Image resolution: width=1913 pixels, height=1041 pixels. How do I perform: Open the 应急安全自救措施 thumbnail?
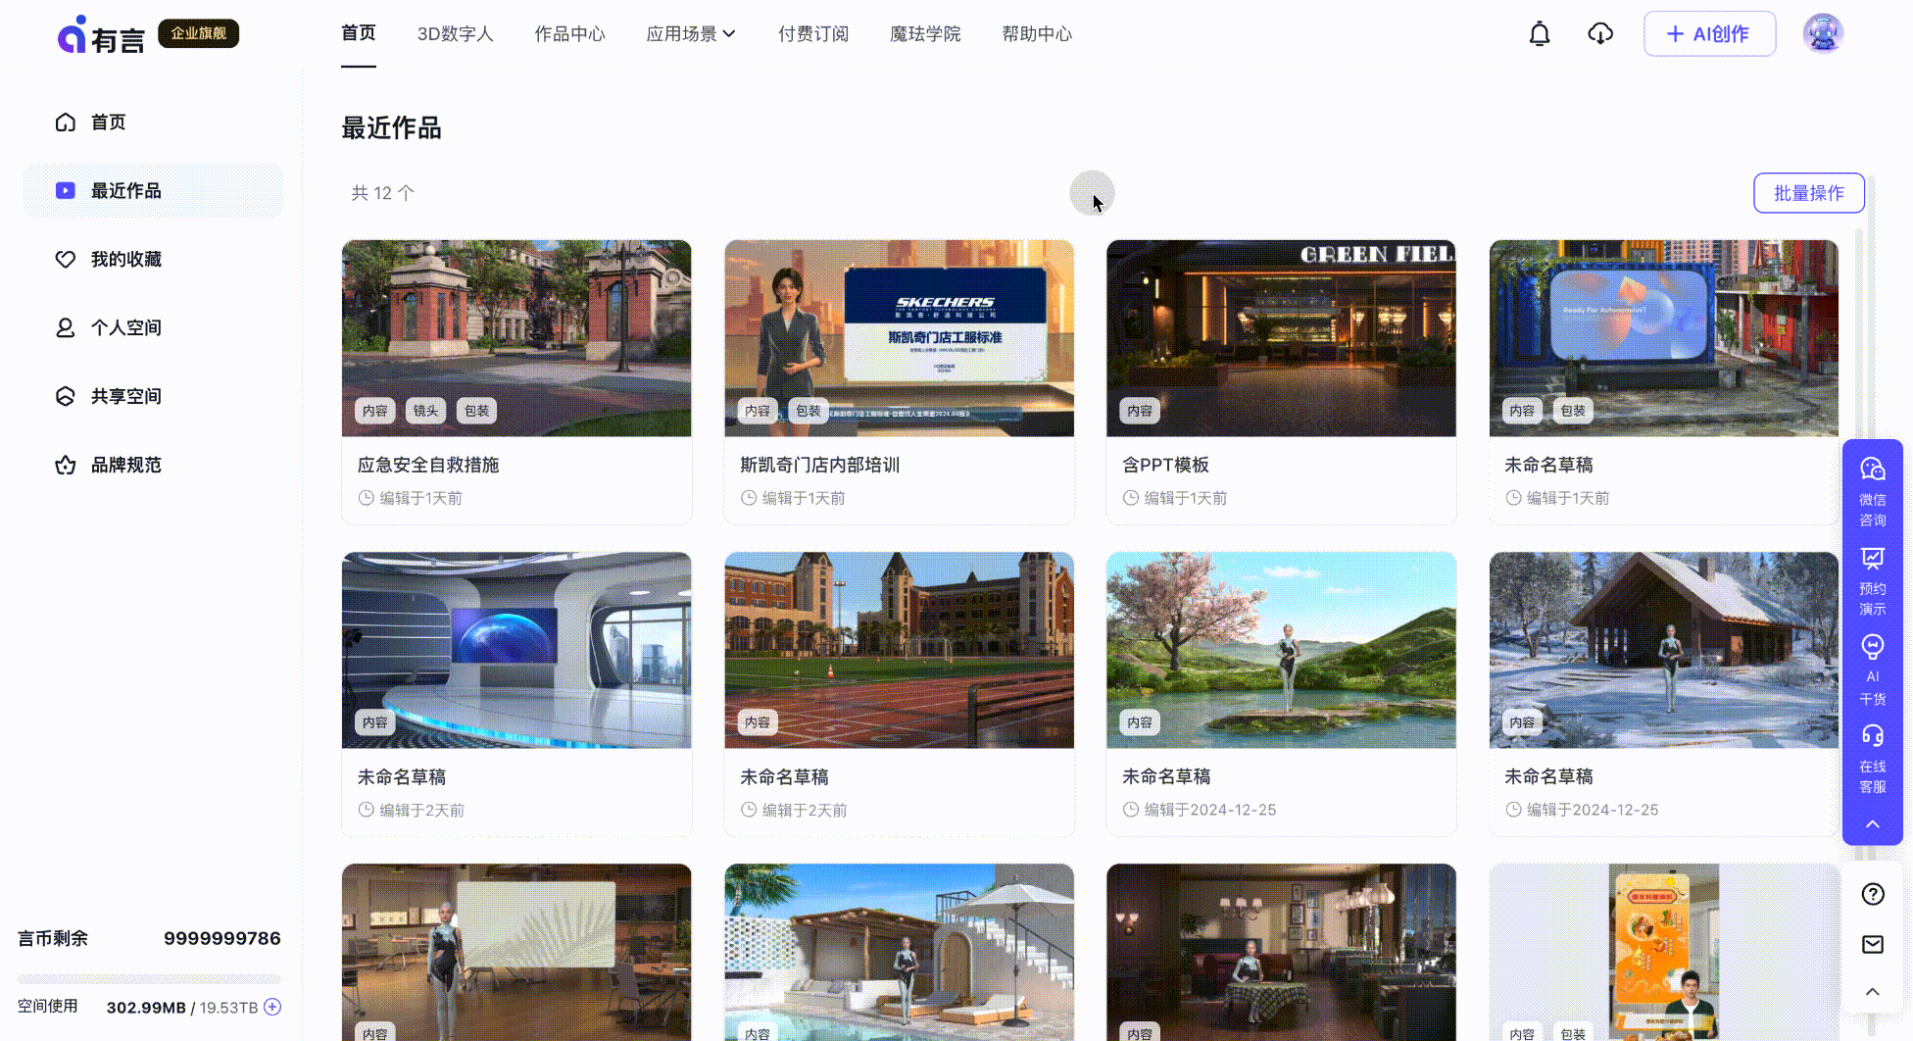tap(516, 338)
